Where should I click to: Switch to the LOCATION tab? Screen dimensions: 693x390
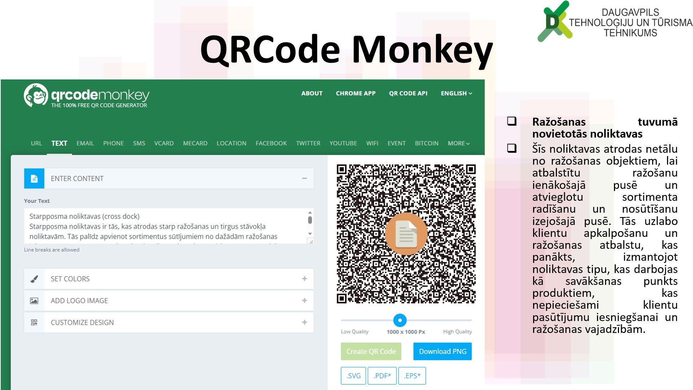(231, 143)
